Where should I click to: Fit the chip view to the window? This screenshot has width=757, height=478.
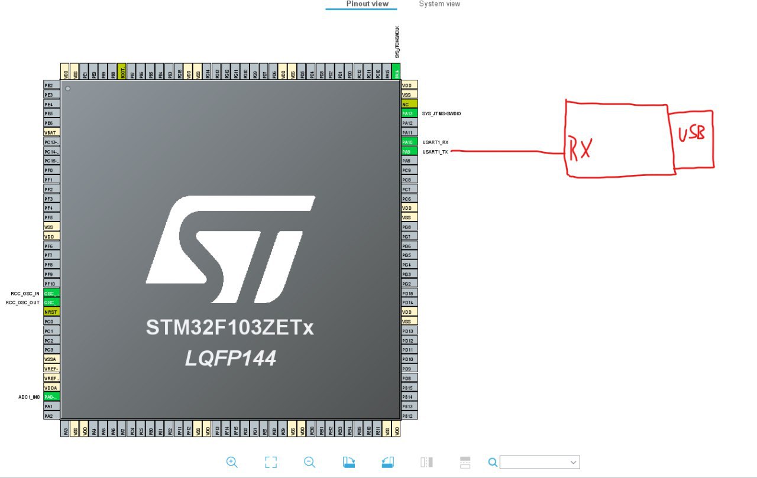(x=271, y=462)
